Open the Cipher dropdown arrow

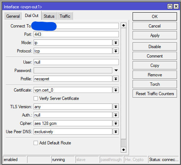tap(116, 123)
